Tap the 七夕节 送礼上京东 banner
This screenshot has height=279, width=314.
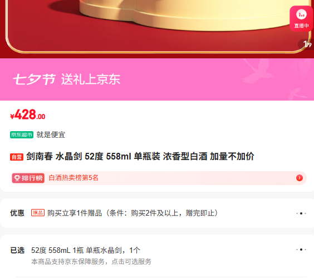pos(157,79)
